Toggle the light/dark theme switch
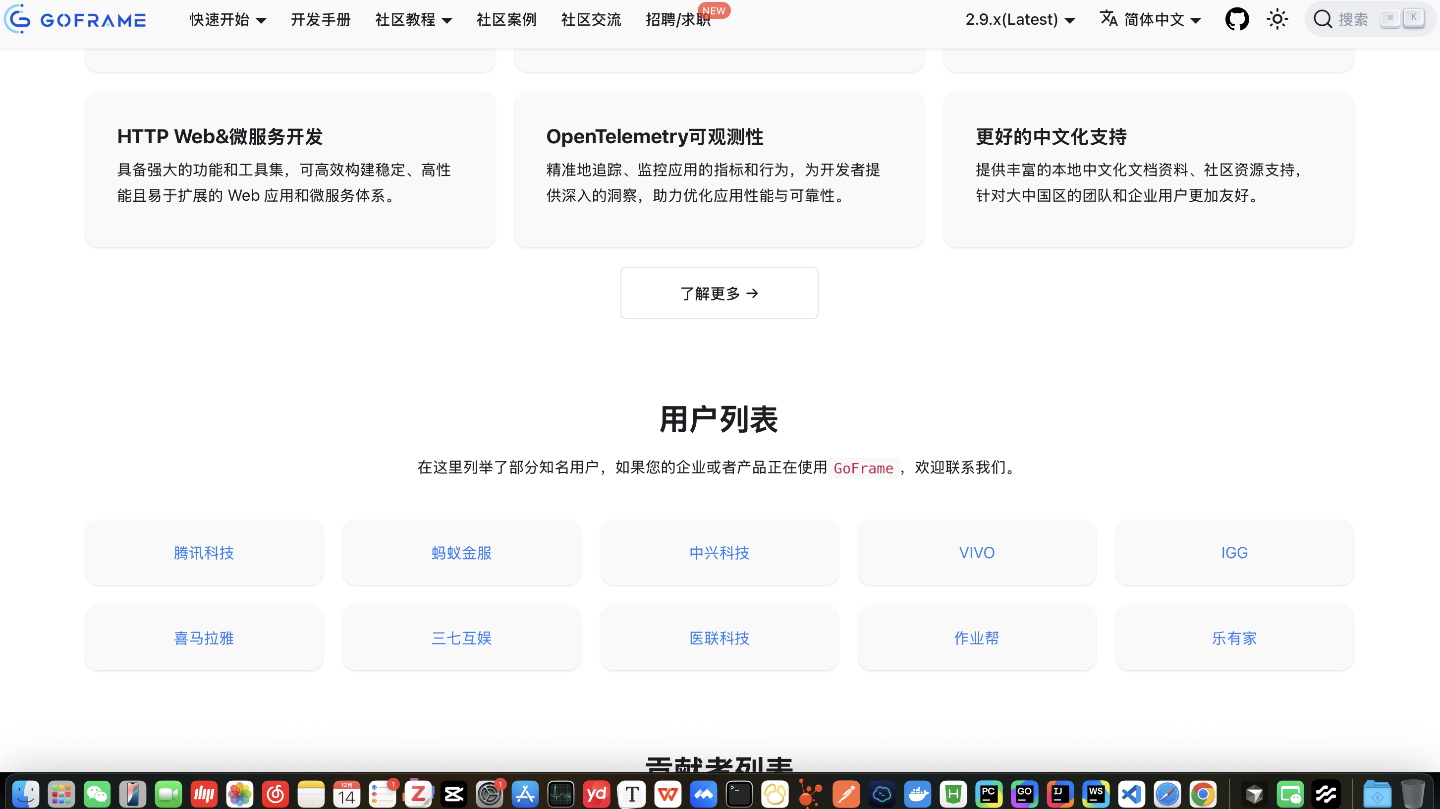1440x809 pixels. tap(1278, 18)
